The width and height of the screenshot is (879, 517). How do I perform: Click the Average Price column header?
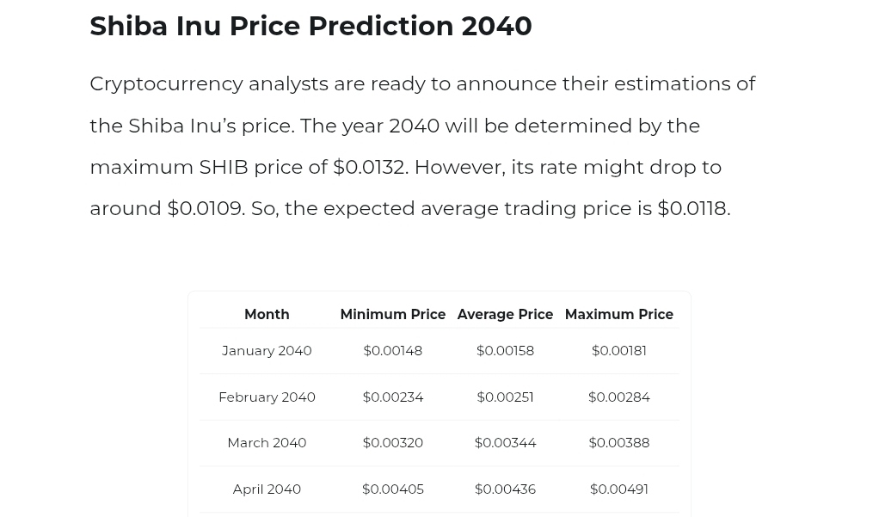505,315
